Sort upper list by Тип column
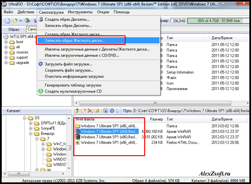The height and width of the screenshot is (184, 251). coord(184,38)
